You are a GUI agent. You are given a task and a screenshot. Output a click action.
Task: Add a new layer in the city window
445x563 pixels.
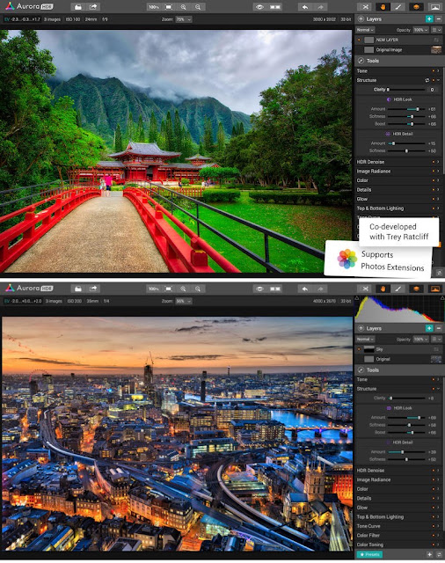(429, 328)
